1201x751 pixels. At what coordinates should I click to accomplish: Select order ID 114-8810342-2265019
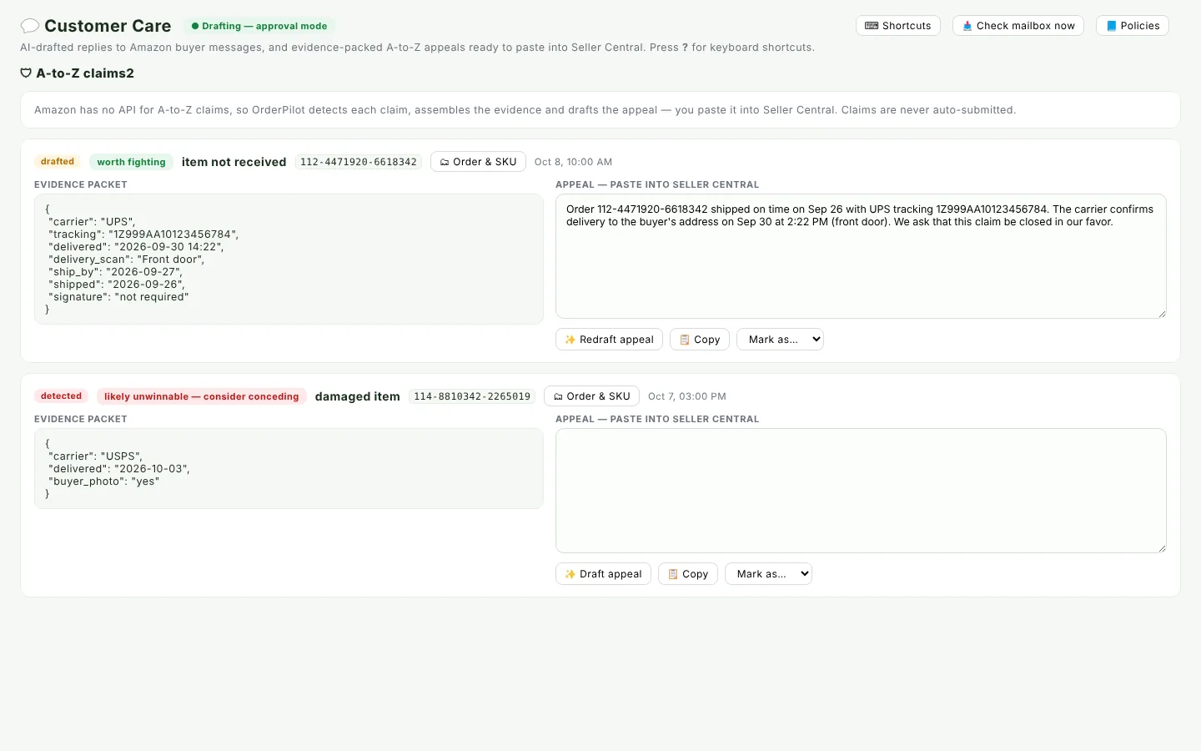(x=472, y=396)
